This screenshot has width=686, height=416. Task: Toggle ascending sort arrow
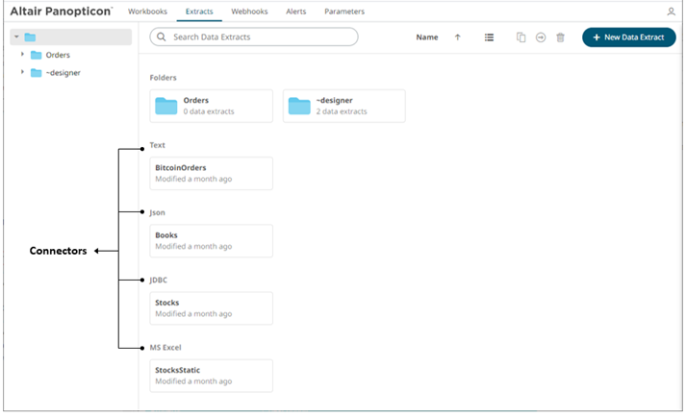click(458, 37)
